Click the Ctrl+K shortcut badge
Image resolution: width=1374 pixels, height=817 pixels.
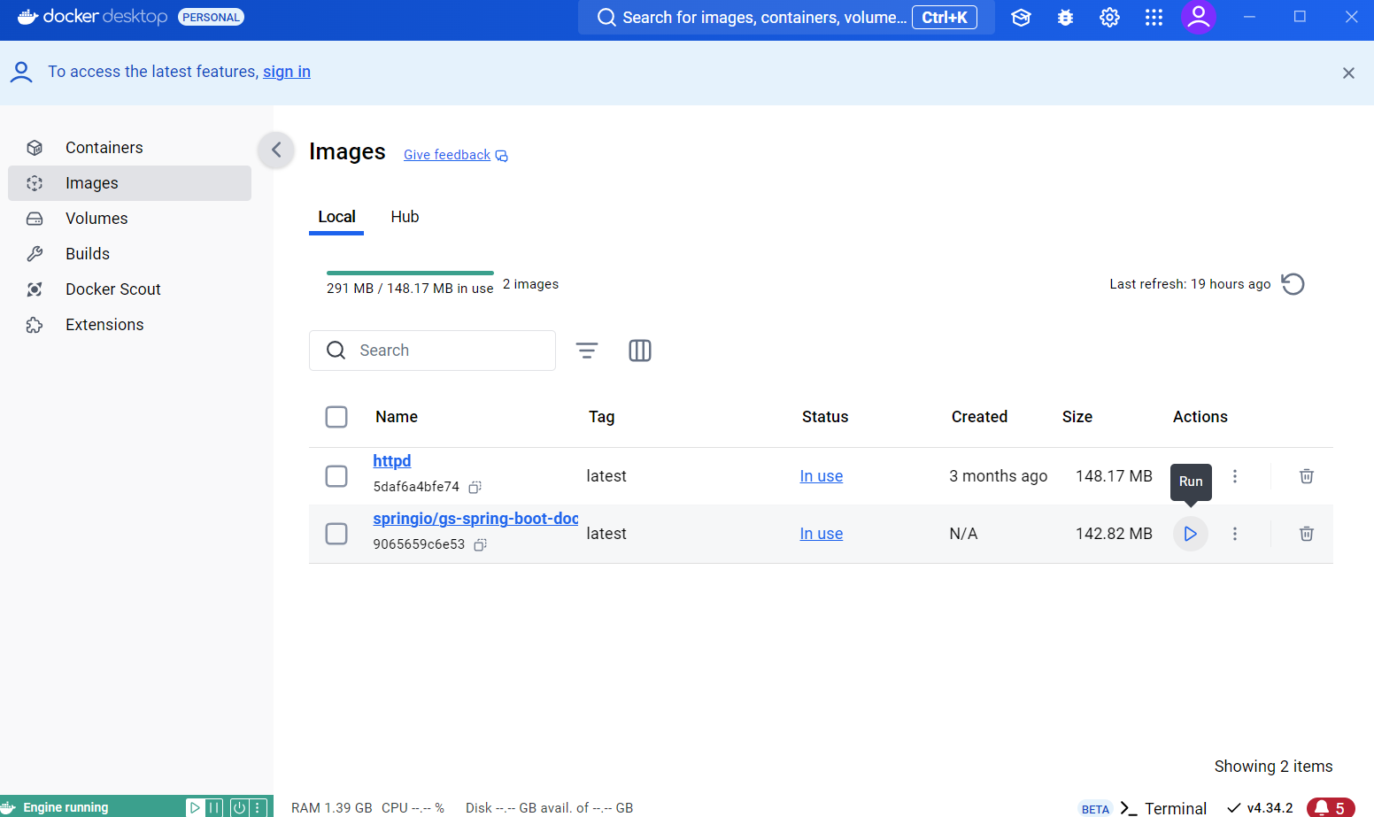(945, 18)
